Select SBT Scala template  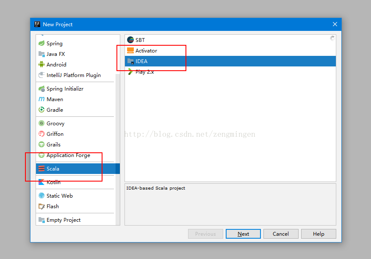pyautogui.click(x=230, y=40)
